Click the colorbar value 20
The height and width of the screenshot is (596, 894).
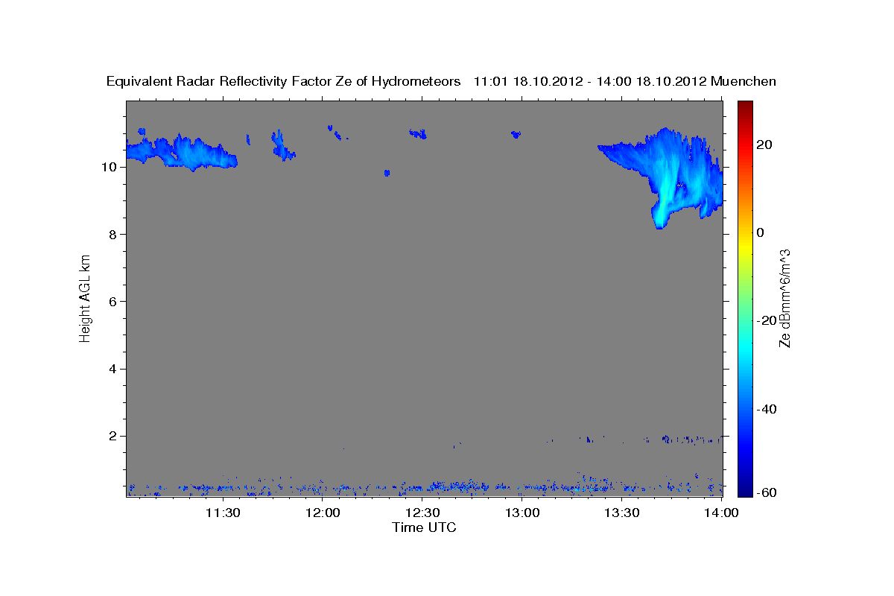pos(764,145)
